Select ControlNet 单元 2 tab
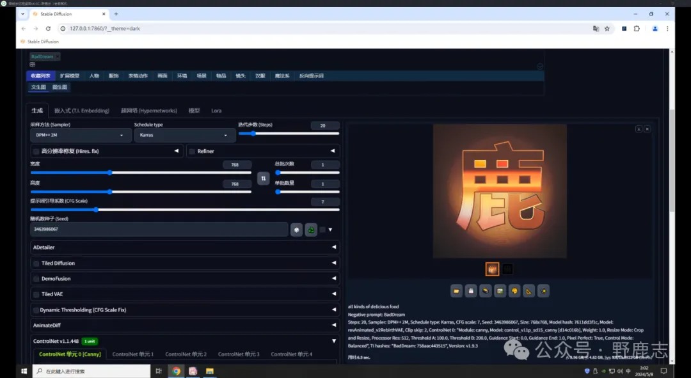691x378 pixels. (x=186, y=354)
